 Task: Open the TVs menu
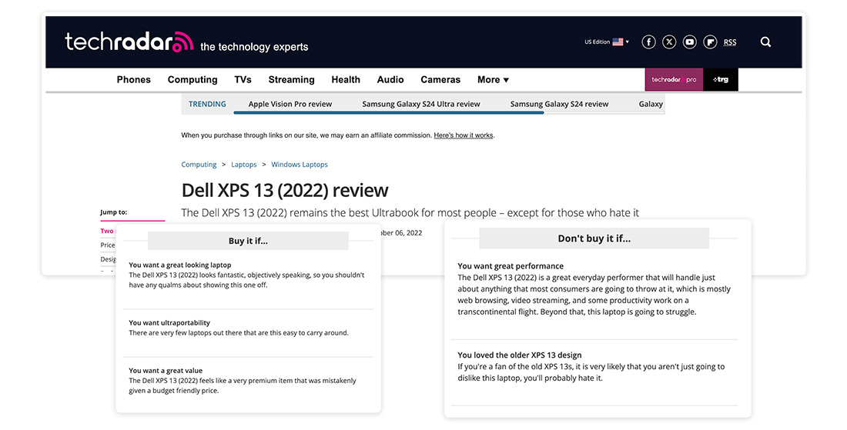[243, 80]
